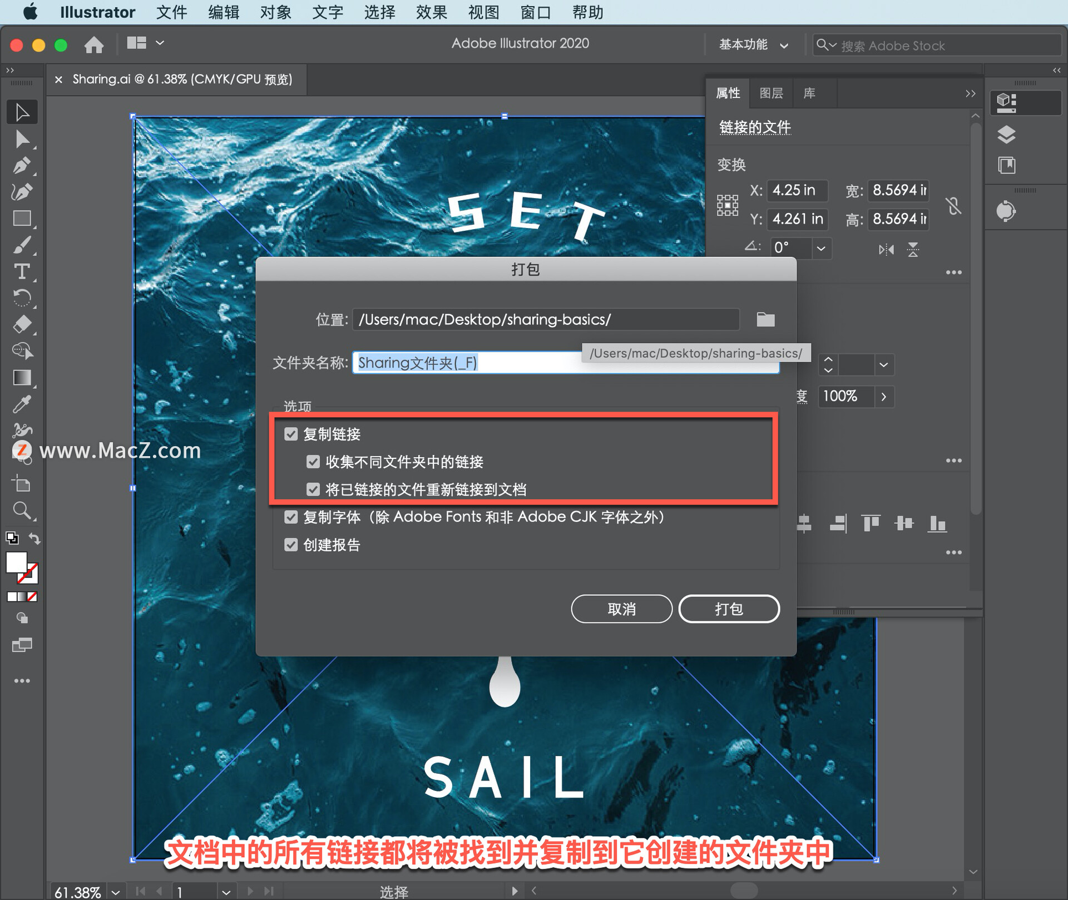
Task: Expand toolbar double arrows at top-left
Action: 10,70
